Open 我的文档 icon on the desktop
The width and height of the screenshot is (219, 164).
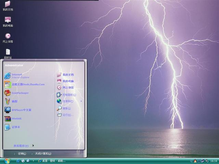pyautogui.click(x=8, y=5)
